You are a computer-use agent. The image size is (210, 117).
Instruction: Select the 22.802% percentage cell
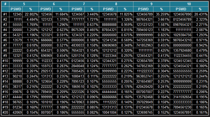click(31, 14)
